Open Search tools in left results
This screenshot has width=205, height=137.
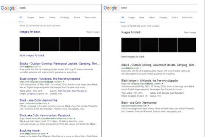click(x=90, y=17)
